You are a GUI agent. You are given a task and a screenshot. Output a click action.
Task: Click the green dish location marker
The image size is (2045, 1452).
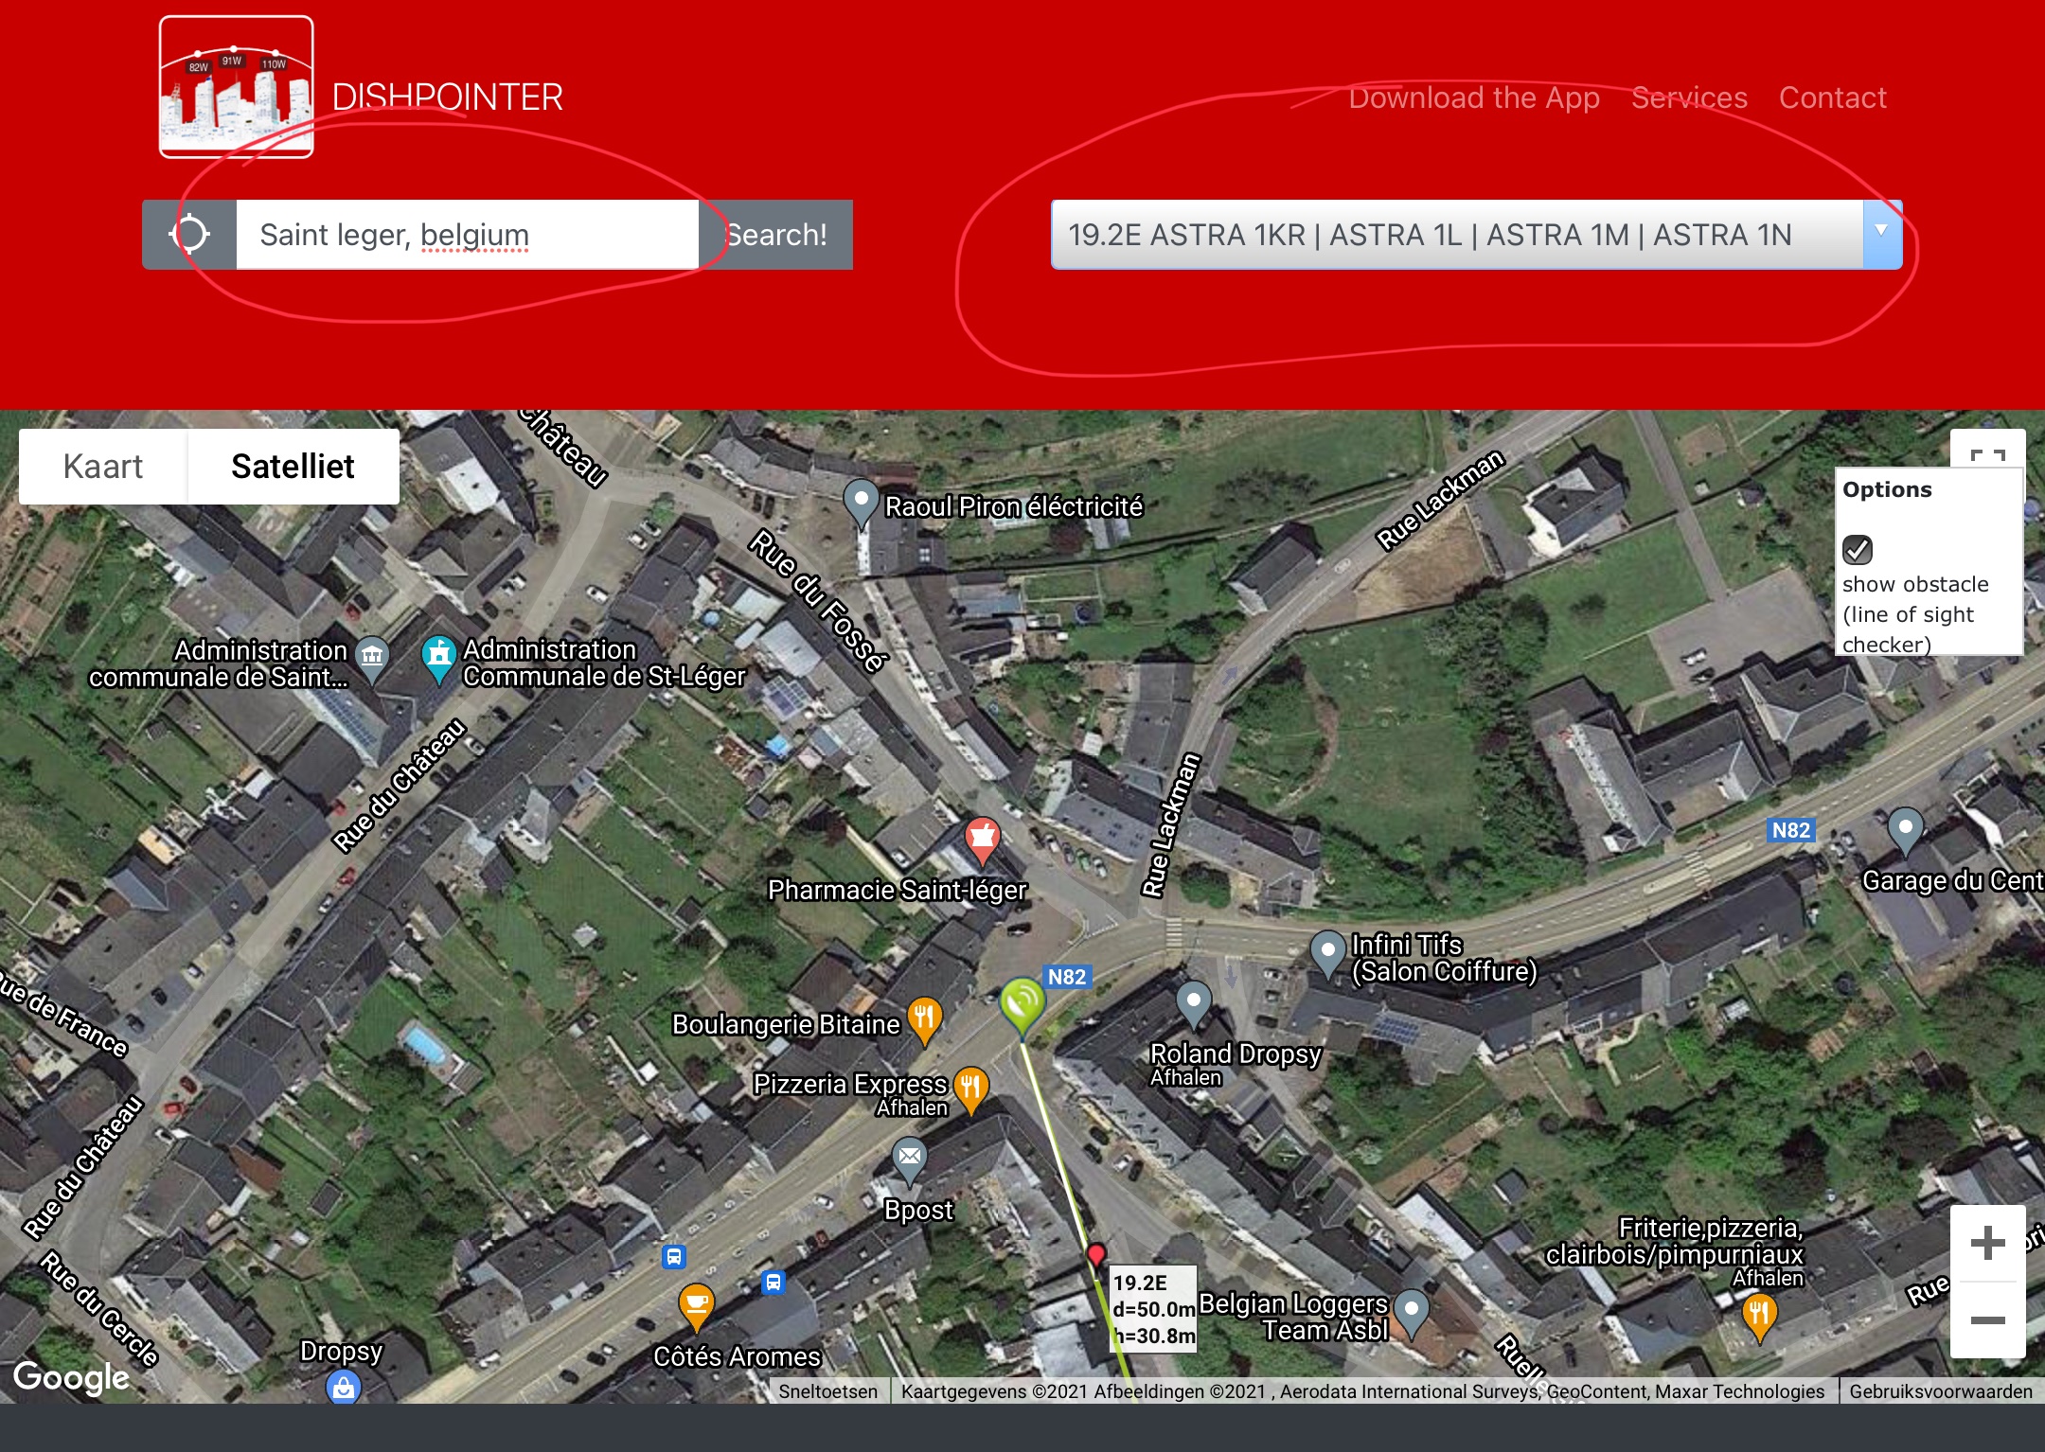pos(1022,1006)
